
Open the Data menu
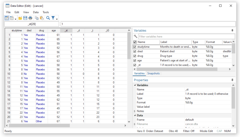coord(36,12)
